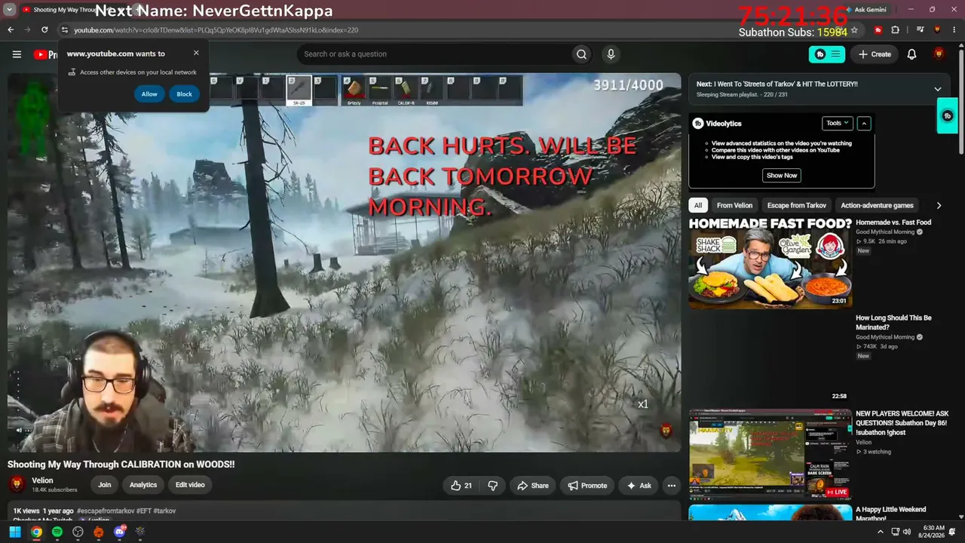Click the address bar URL
This screenshot has width=965, height=543.
tap(216, 30)
